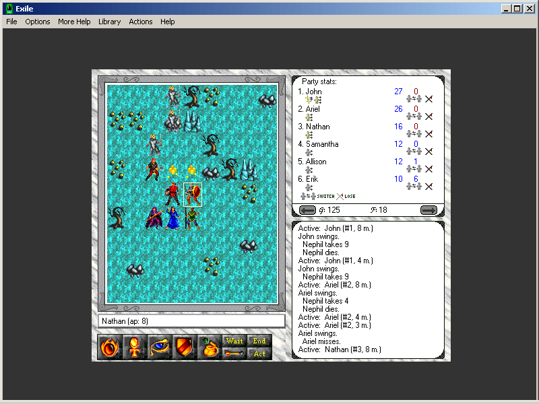539x404 pixels.
Task: Click Samantha's status icon under her name
Action: point(309,153)
